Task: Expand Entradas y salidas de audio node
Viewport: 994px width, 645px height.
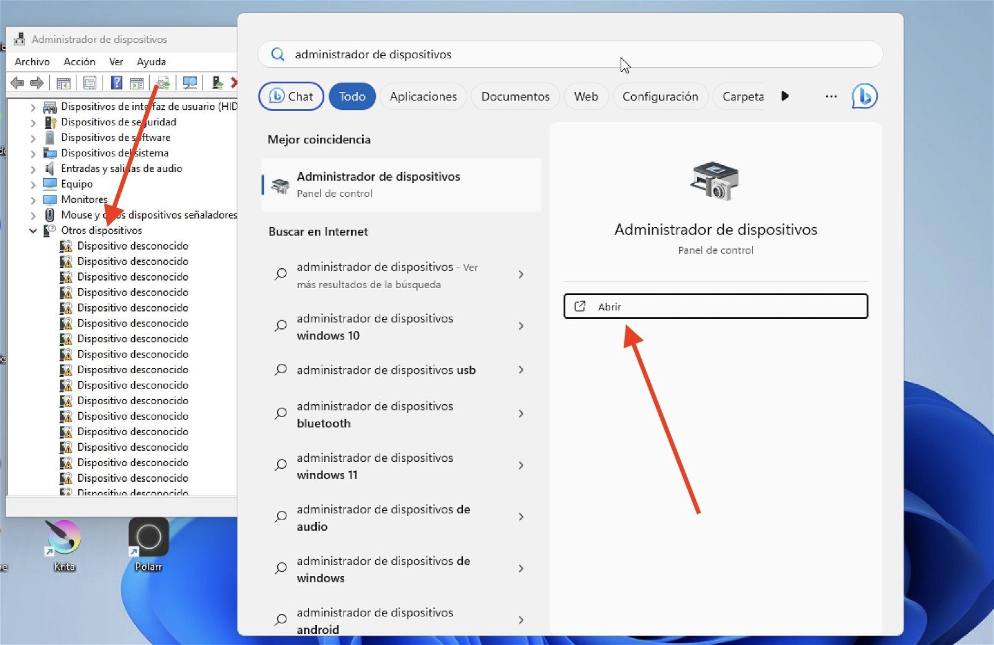Action: (x=33, y=169)
